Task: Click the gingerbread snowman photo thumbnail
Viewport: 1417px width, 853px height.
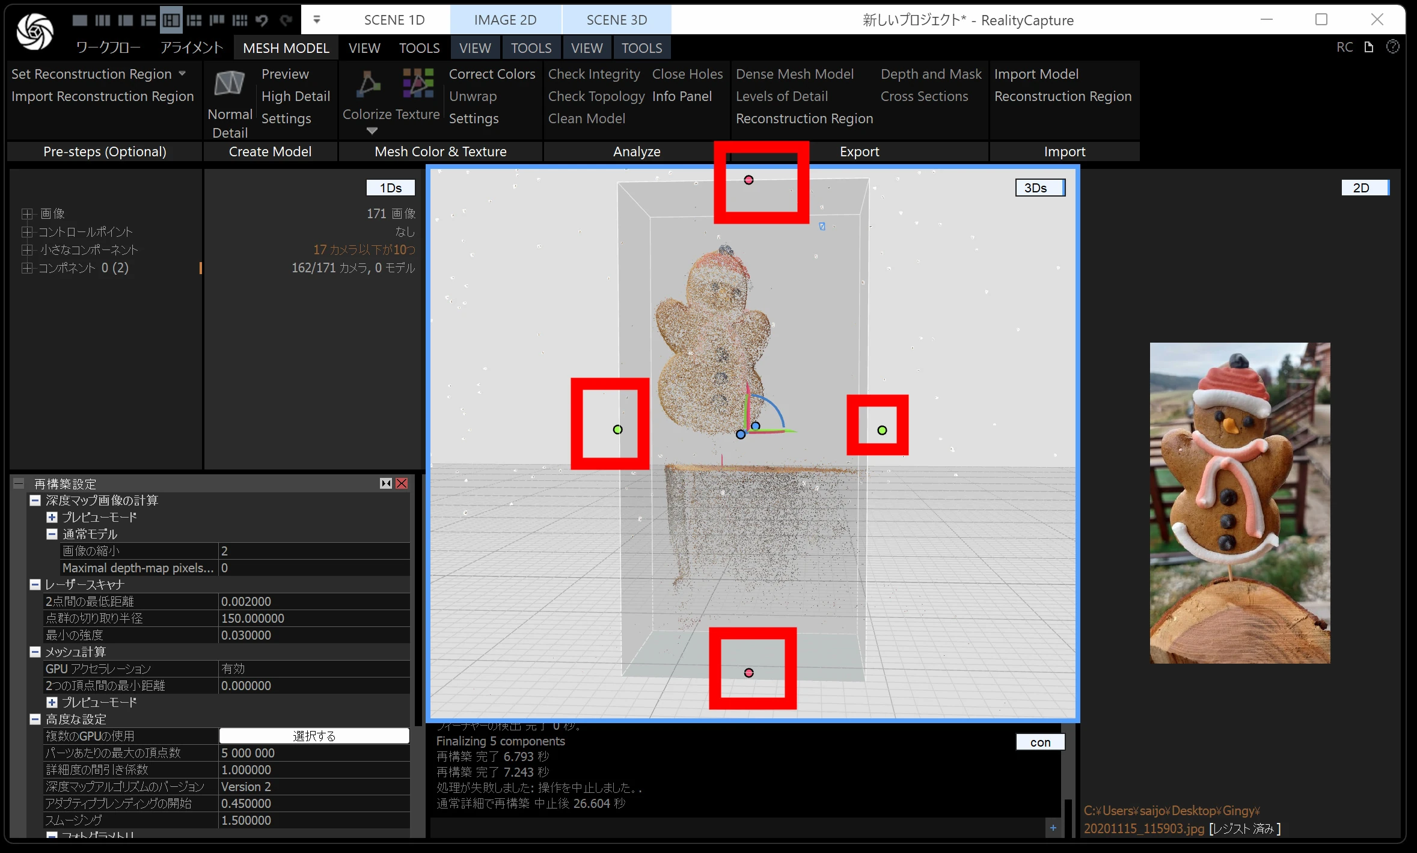Action: pyautogui.click(x=1240, y=503)
